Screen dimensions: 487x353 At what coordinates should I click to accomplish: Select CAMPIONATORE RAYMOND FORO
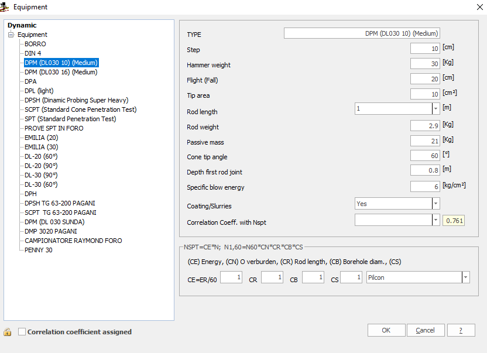click(73, 241)
